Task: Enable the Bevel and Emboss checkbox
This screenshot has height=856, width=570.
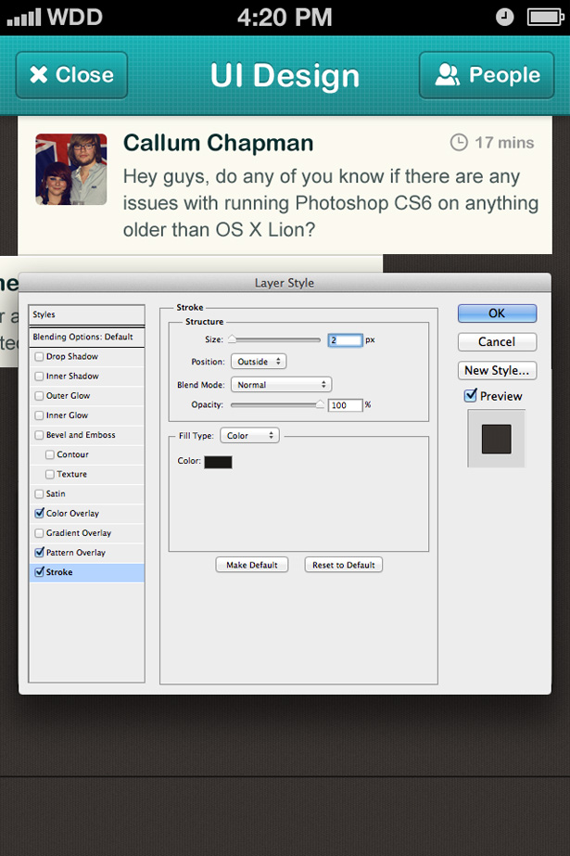Action: tap(39, 435)
